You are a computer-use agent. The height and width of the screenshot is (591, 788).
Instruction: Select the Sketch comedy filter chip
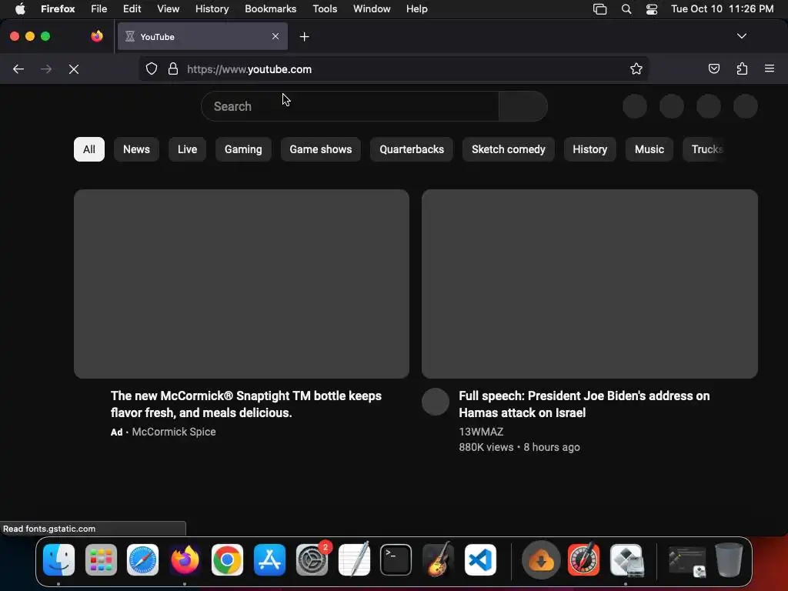[x=508, y=149]
